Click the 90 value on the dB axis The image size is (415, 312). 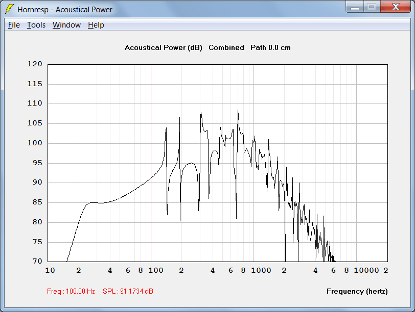(37, 182)
